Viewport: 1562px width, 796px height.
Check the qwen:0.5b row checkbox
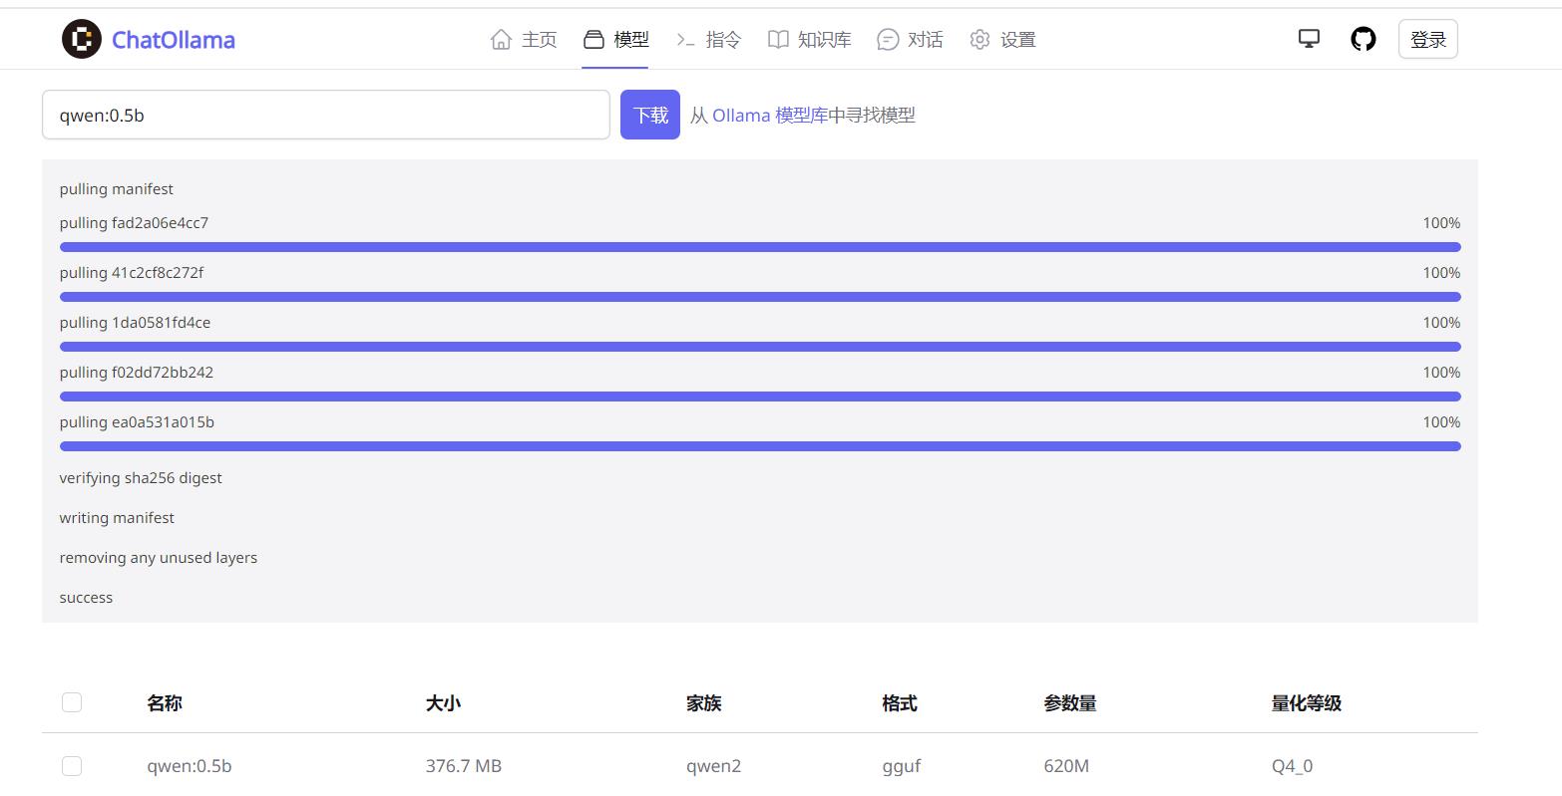point(72,765)
